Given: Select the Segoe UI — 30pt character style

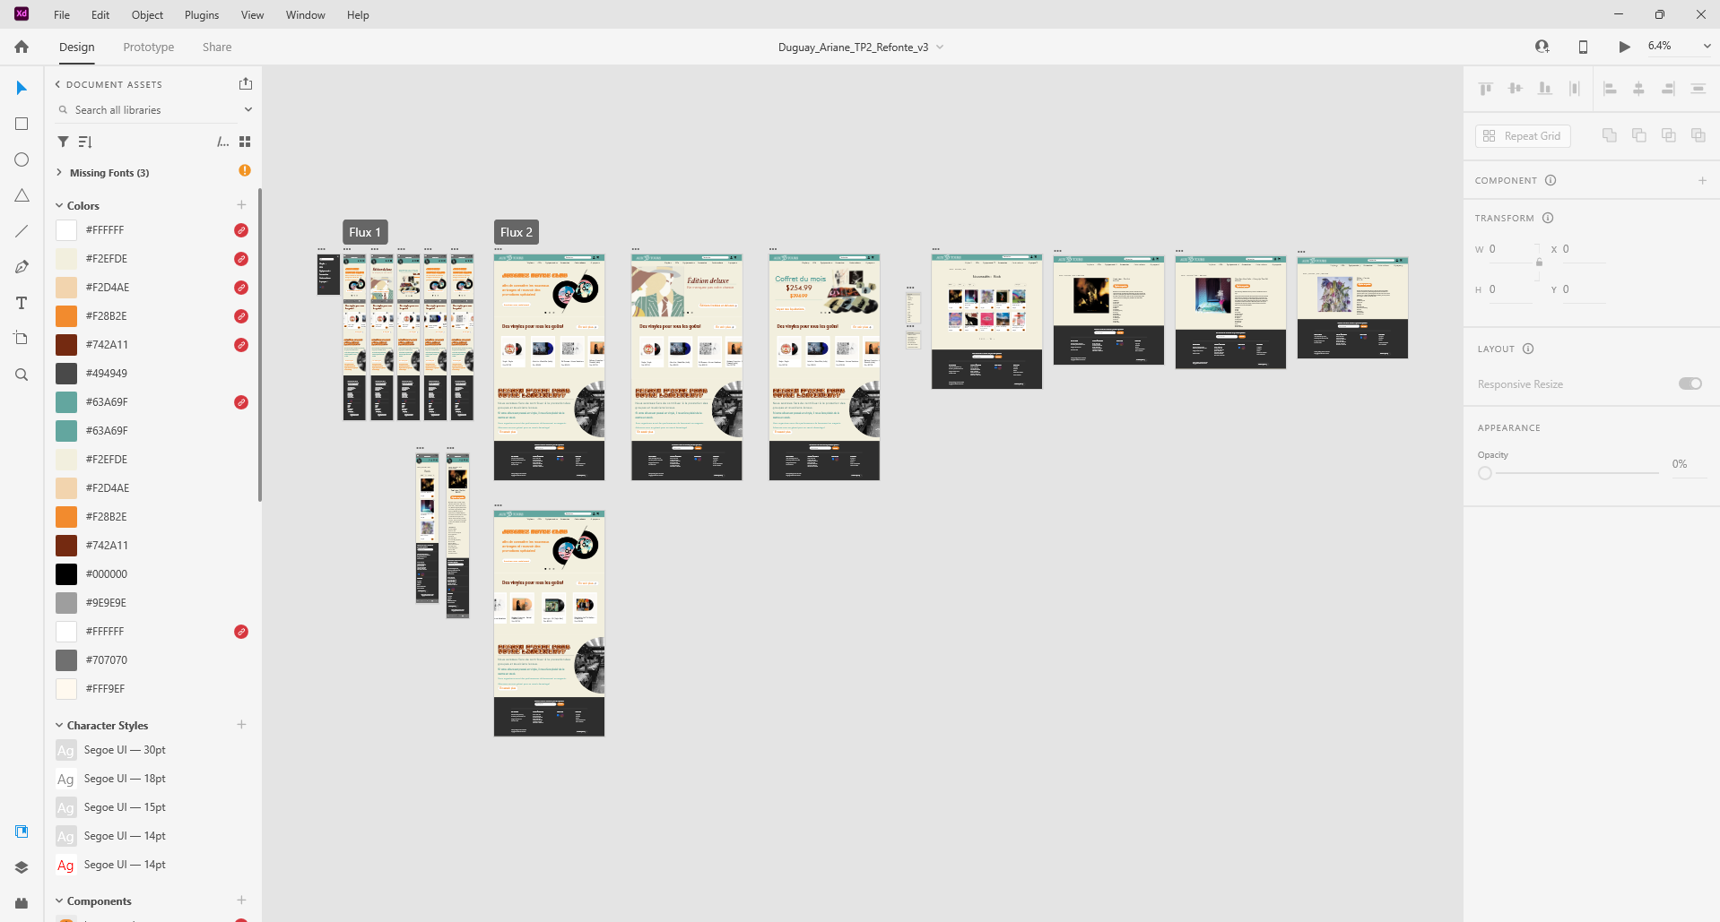Looking at the screenshot, I should pos(125,750).
